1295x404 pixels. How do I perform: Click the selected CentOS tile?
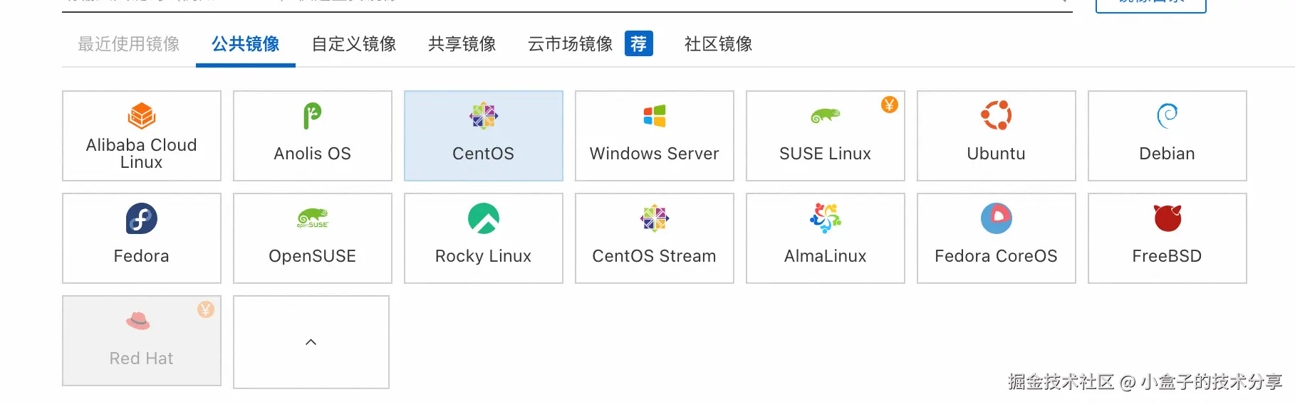[483, 136]
